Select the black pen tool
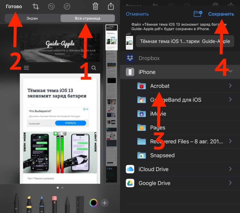Image resolution: width=240 pixels, height=213 pixels. tap(16, 203)
